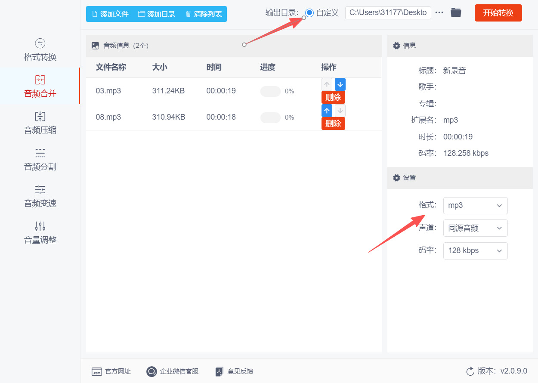Click the output directory path field
Screen dimensions: 538x383
pyautogui.click(x=388, y=13)
